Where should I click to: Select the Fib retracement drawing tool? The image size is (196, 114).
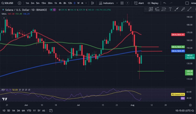tap(157, 9)
